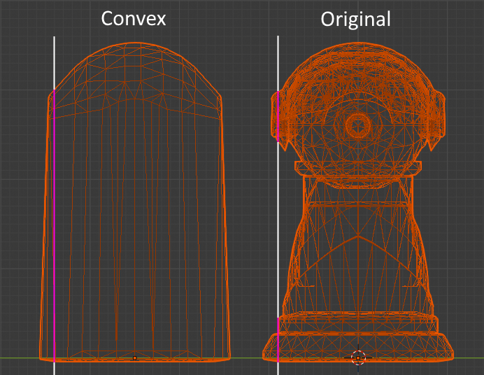
Task: Click the "Convex" label text
Action: (134, 18)
